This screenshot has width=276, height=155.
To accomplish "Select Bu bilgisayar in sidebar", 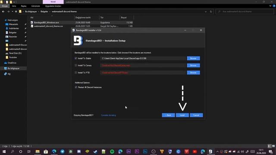I will (13, 68).
